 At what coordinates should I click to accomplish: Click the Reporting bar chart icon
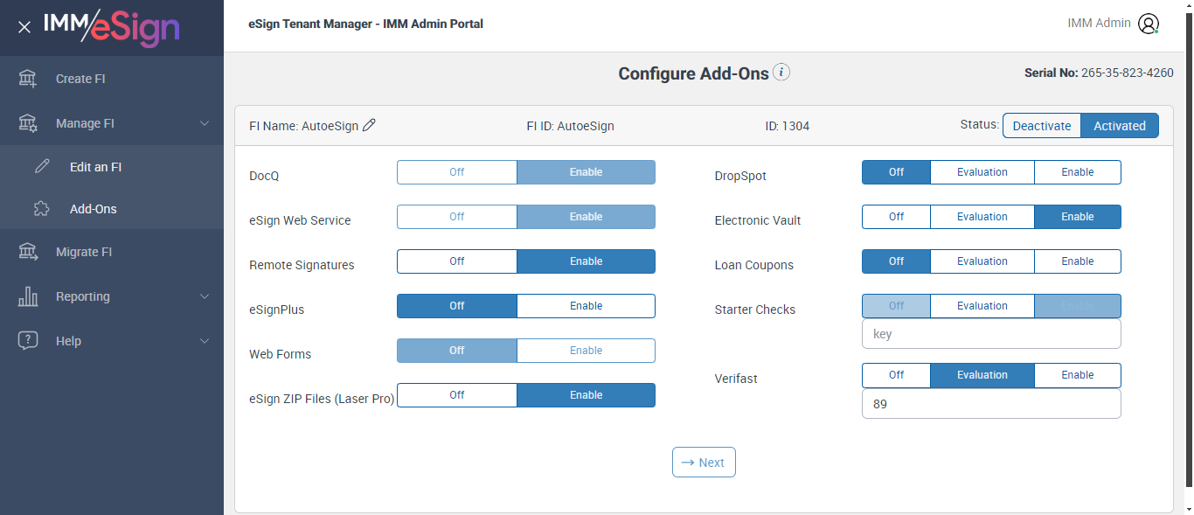pos(28,296)
